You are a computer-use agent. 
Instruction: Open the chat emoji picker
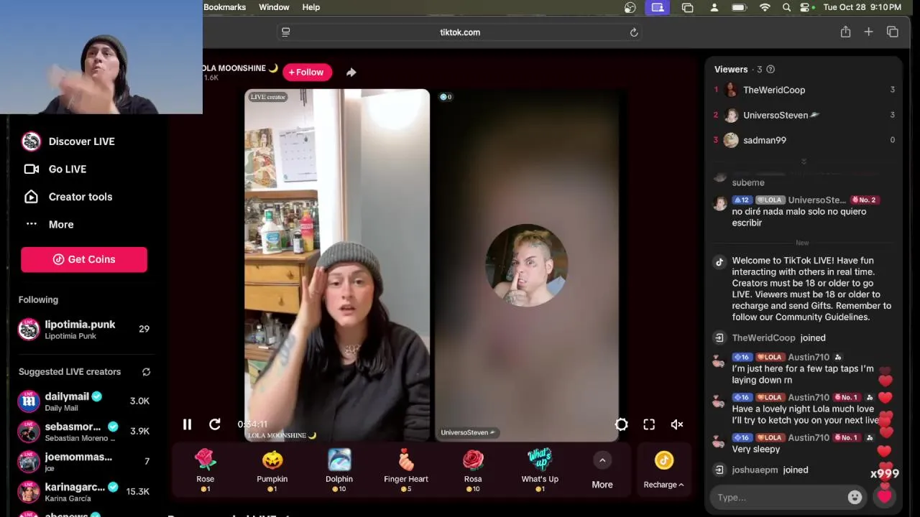[x=855, y=497]
